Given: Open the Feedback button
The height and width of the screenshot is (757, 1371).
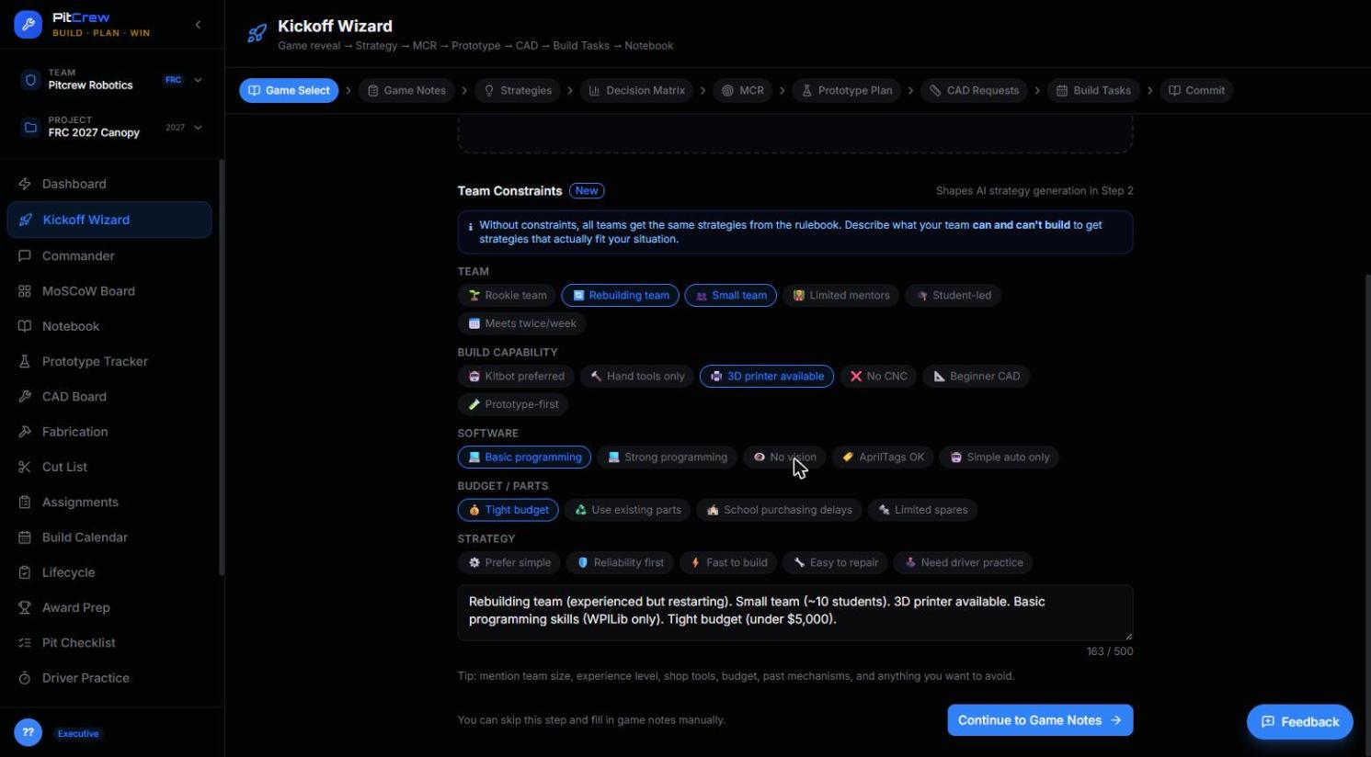Looking at the screenshot, I should [x=1300, y=722].
